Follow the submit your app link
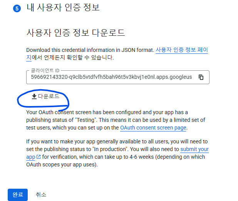The width and height of the screenshot is (238, 201). (194, 149)
